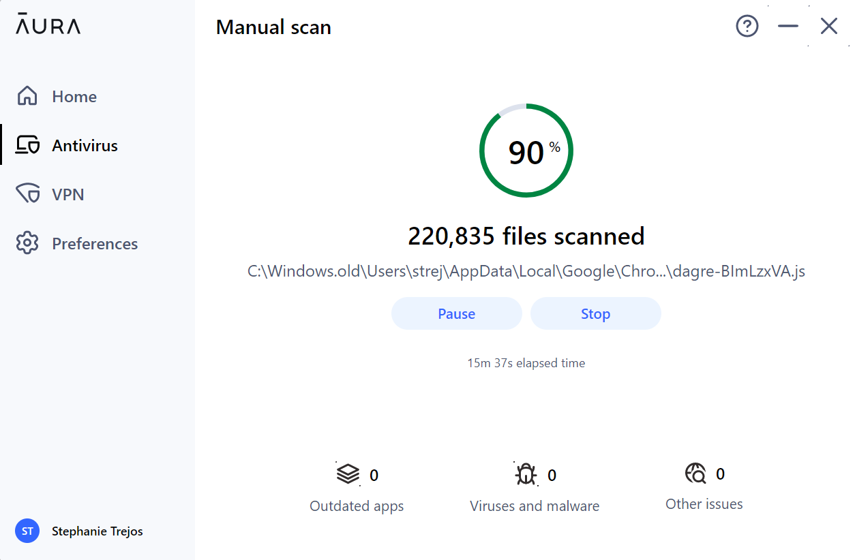This screenshot has width=855, height=560.
Task: Click the ST user avatar
Action: pyautogui.click(x=27, y=531)
